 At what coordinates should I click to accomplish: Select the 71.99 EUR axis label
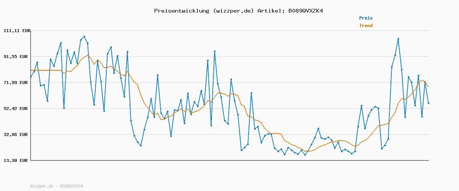[x=16, y=83]
